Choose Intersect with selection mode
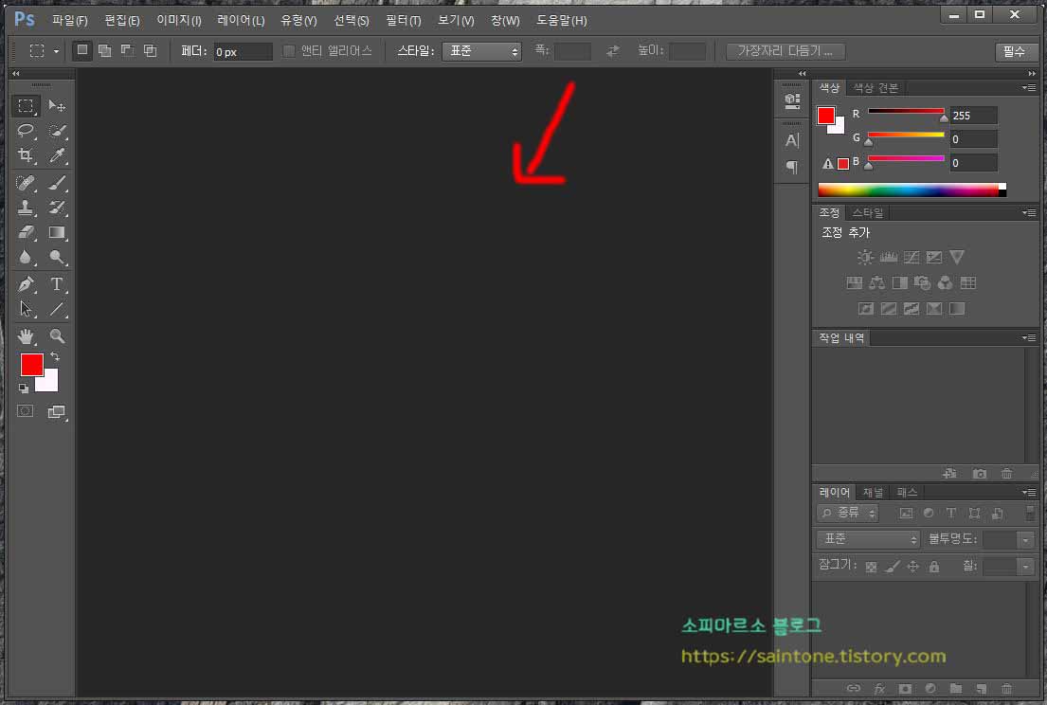The height and width of the screenshot is (705, 1047). (x=151, y=51)
